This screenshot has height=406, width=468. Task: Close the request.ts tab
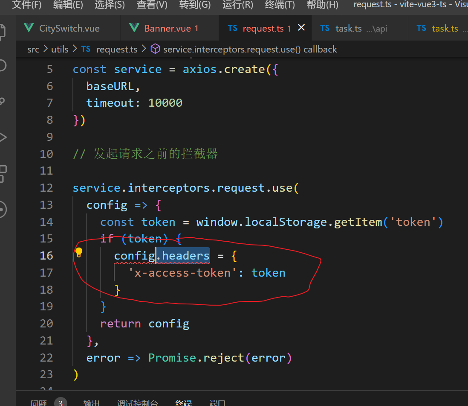[x=301, y=27]
